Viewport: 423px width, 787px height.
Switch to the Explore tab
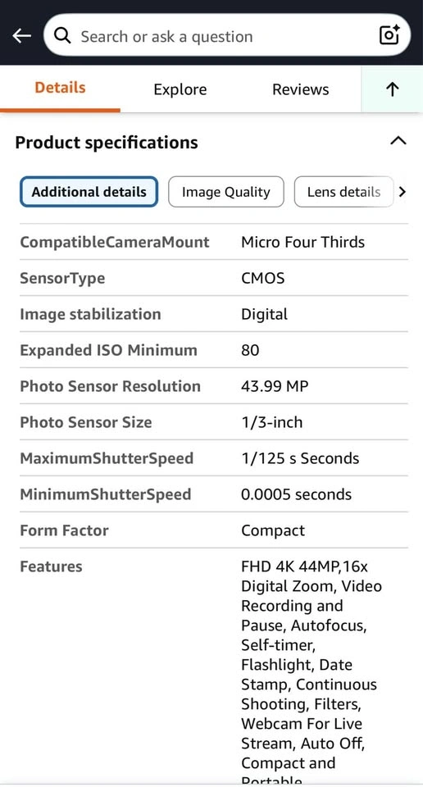180,89
